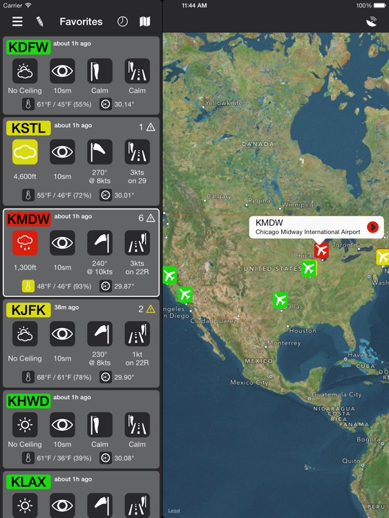Tap KJFK "38m ago" timestamp
This screenshot has height=518, width=389.
pyautogui.click(x=66, y=307)
